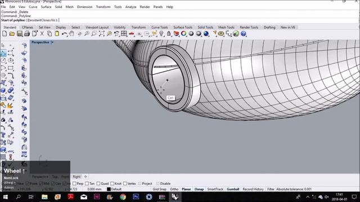360x202 pixels.
Task: Open the File menu
Action: [3, 7]
